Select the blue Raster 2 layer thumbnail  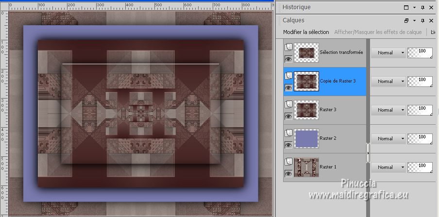(306, 139)
